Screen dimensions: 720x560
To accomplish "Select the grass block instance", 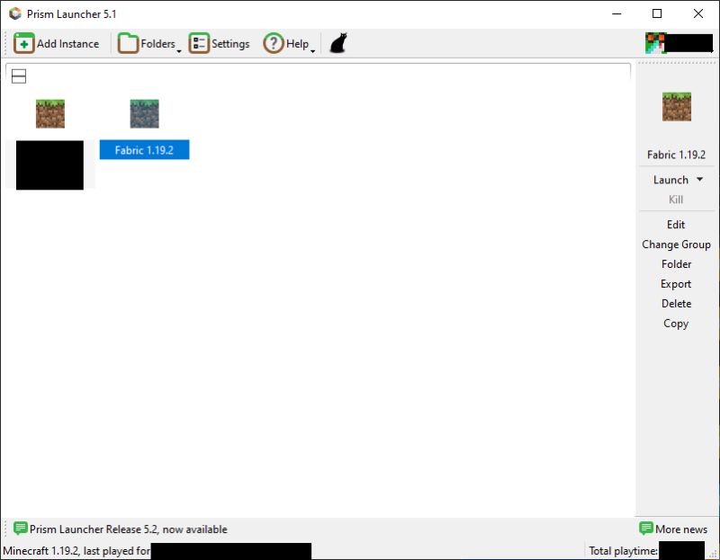I will click(x=50, y=113).
